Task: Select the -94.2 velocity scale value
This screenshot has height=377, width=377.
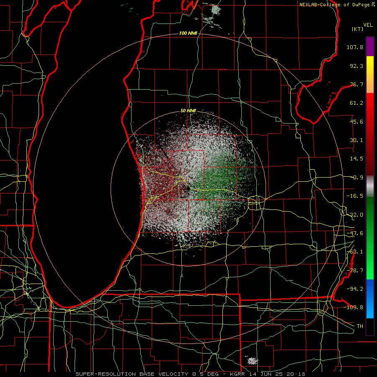Action: point(355,289)
